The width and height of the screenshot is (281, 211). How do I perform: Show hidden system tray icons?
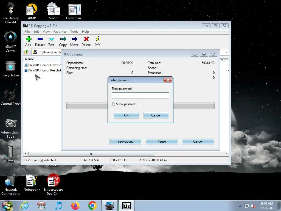pyautogui.click(x=240, y=206)
